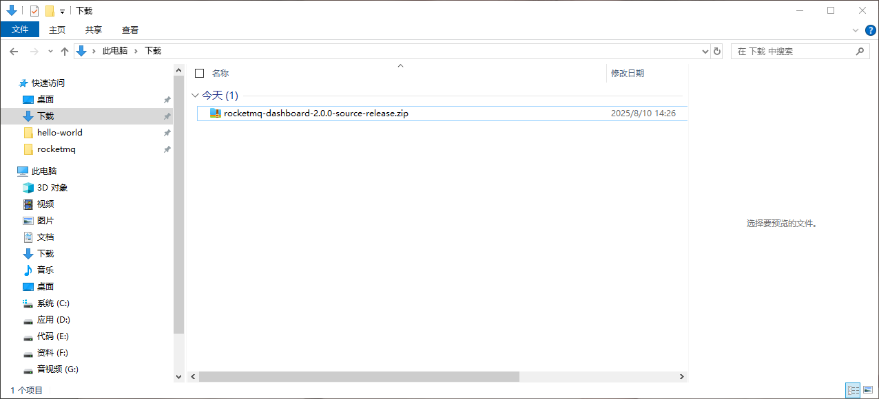Image resolution: width=879 pixels, height=399 pixels.
Task: Tick the select-all checkbox next to 名称 header
Action: click(x=198, y=73)
